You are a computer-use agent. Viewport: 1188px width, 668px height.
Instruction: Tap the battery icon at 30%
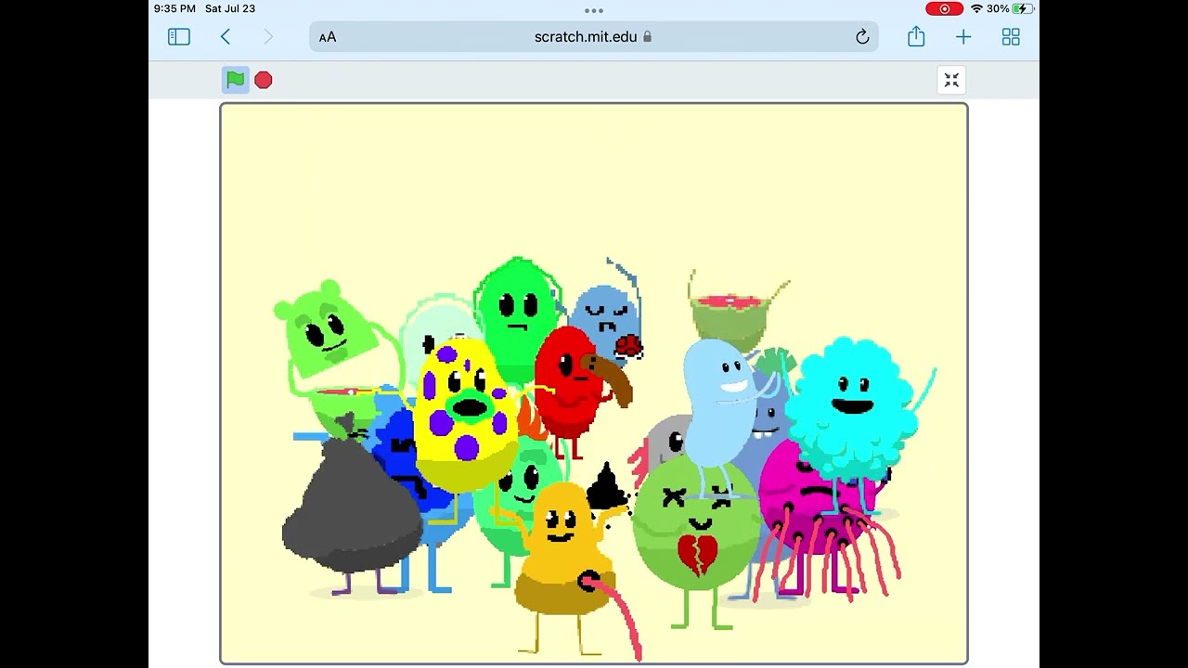click(x=1023, y=8)
